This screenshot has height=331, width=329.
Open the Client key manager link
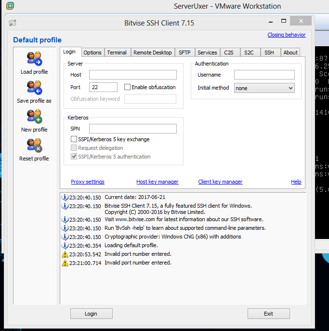(x=220, y=182)
